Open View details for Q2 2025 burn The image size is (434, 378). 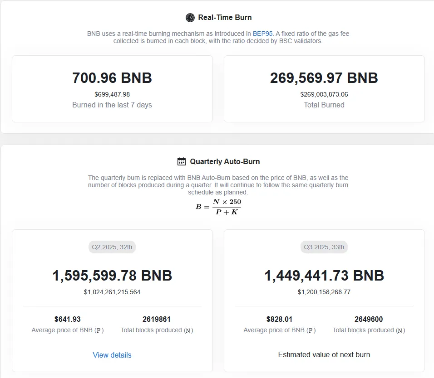(112, 355)
